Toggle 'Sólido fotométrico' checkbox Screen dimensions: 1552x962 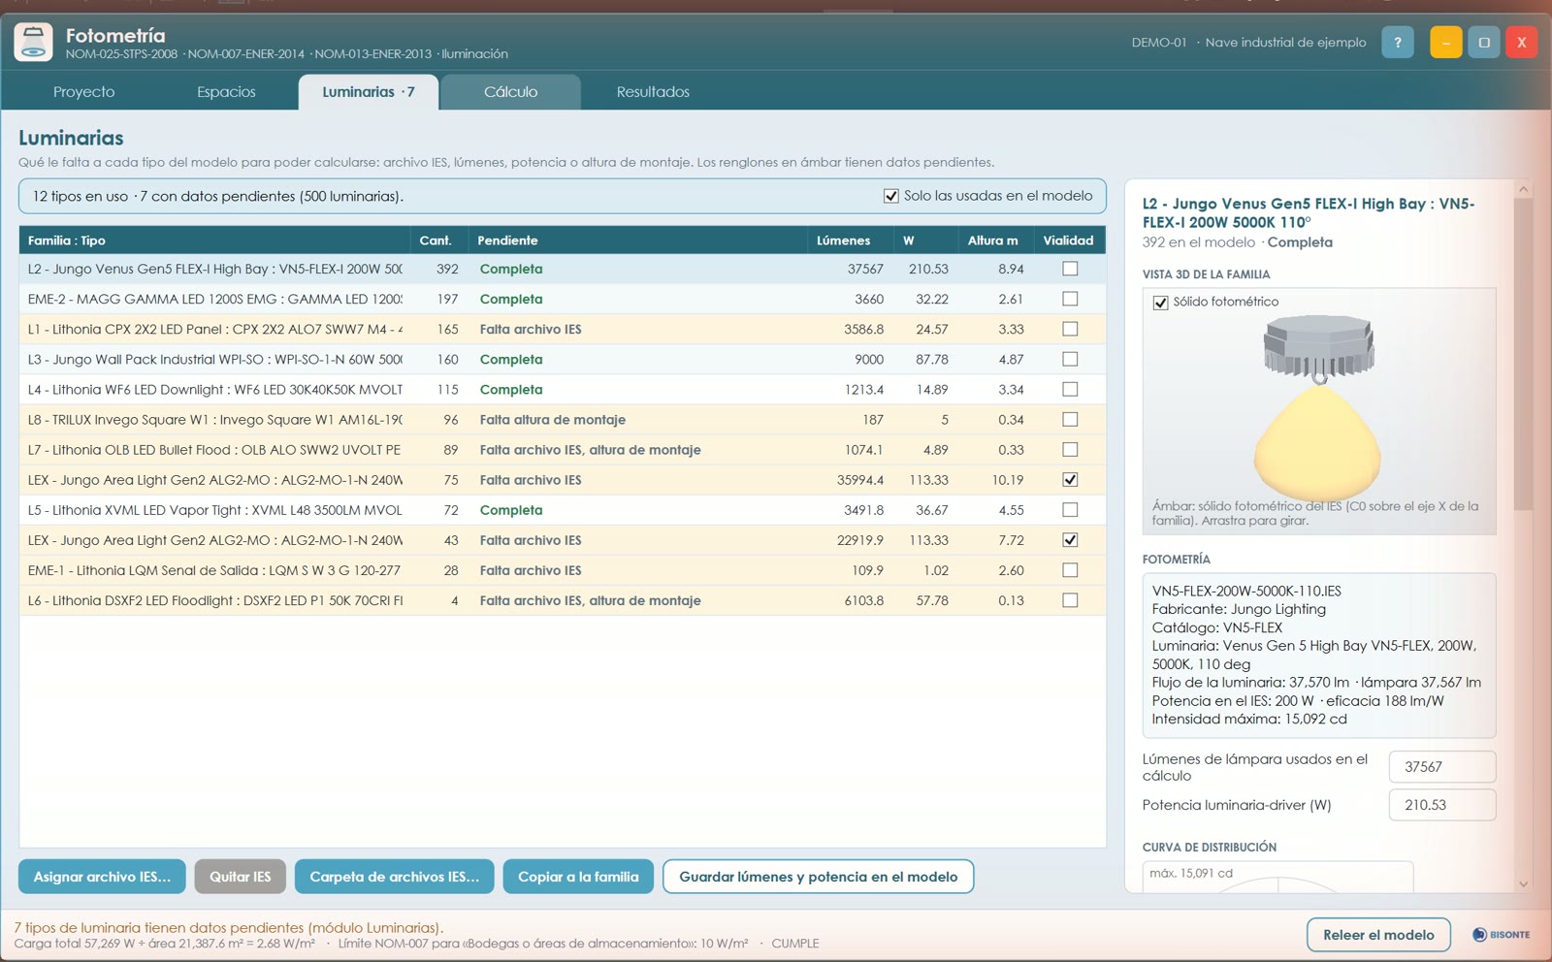[x=1160, y=303]
